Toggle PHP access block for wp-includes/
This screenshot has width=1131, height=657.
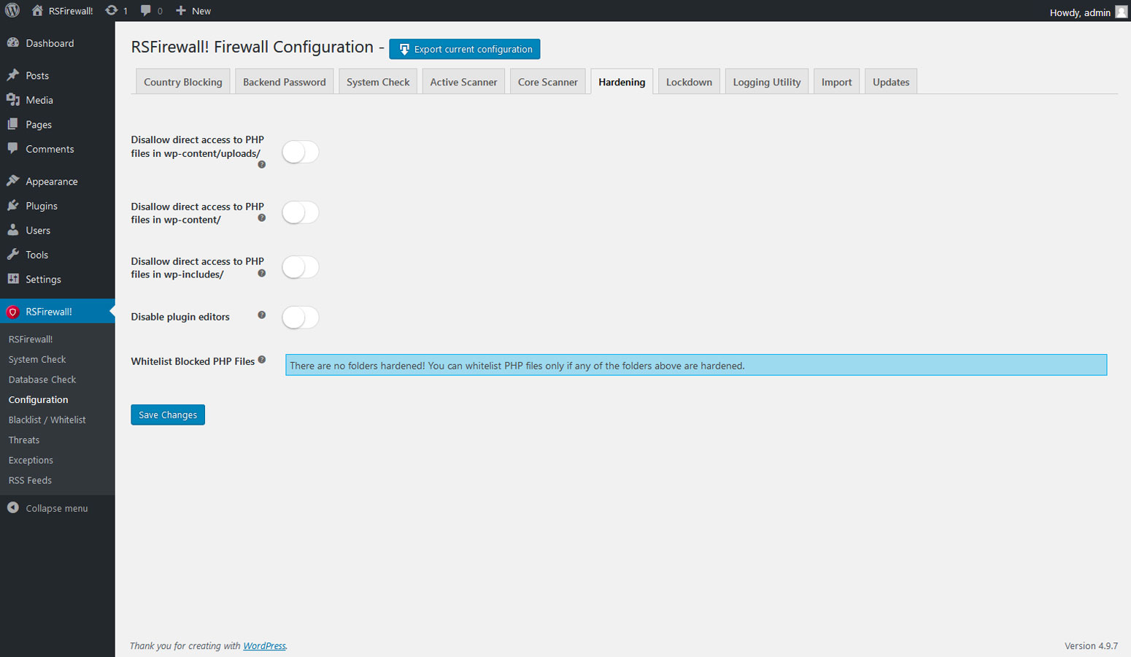click(x=301, y=267)
